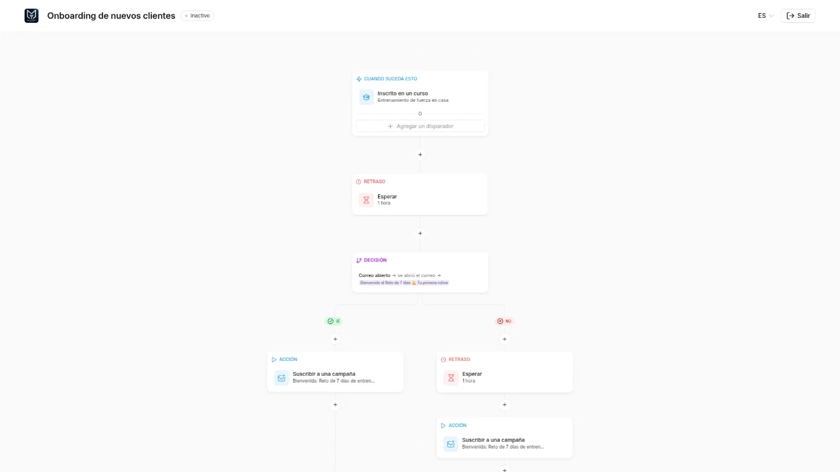
Task: Click the clock icon beside the first Retraso label
Action: click(359, 181)
